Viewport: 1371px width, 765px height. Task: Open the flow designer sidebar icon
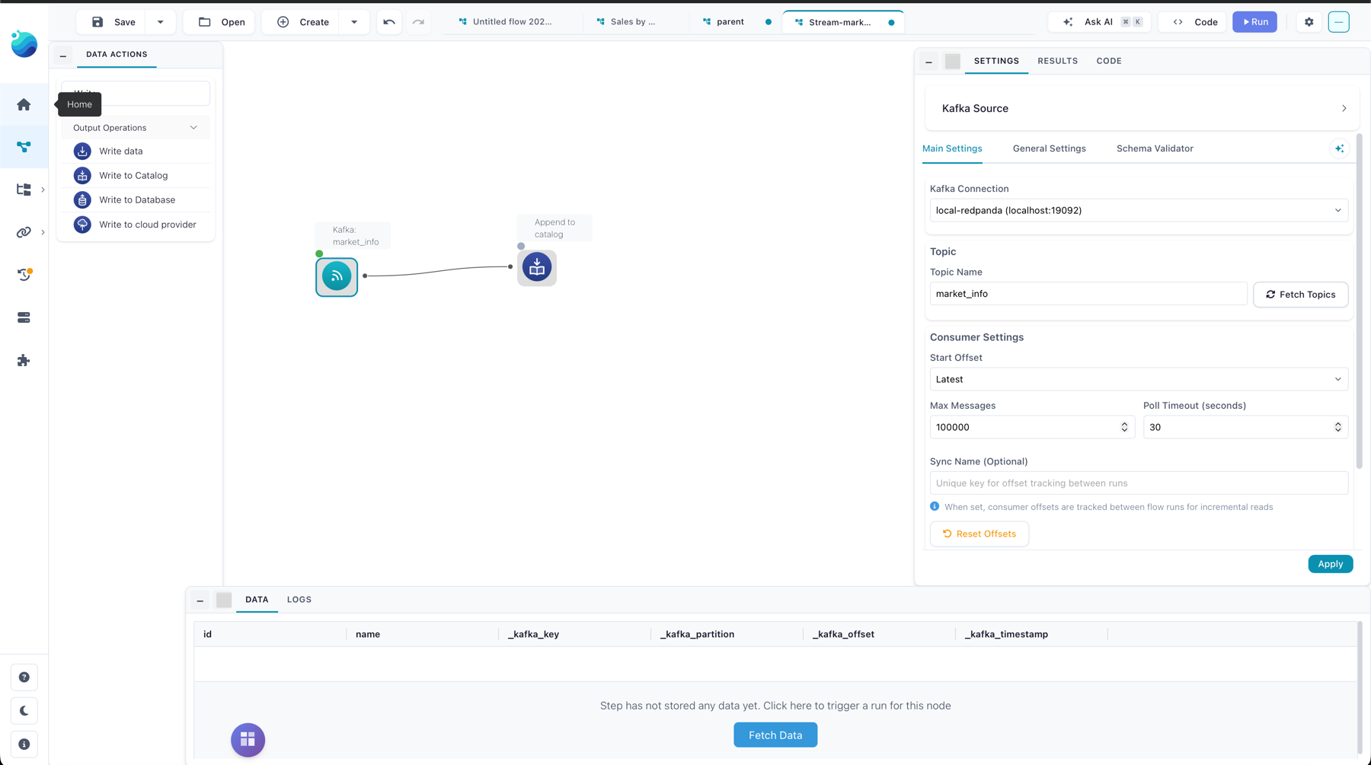[x=24, y=147]
